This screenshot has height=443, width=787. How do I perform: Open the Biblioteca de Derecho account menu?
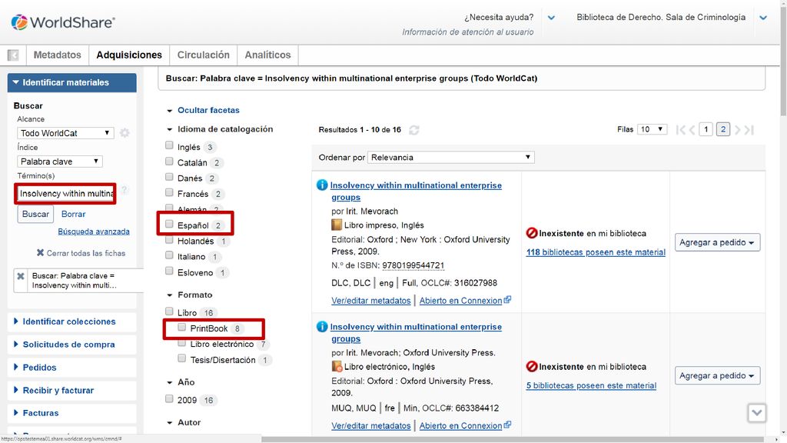[763, 18]
